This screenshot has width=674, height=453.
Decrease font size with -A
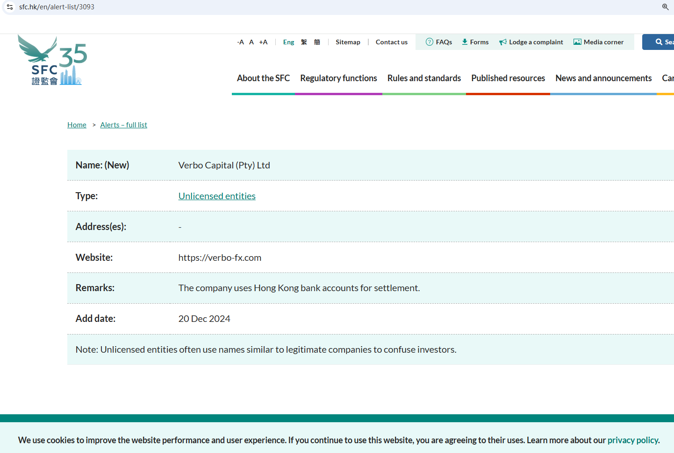241,42
